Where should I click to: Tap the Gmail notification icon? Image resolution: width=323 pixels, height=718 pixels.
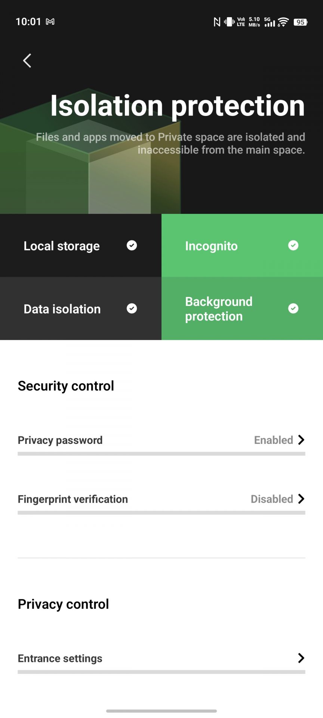(50, 22)
